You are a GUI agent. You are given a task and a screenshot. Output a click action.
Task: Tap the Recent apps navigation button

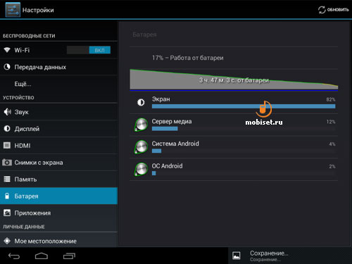[69, 256]
